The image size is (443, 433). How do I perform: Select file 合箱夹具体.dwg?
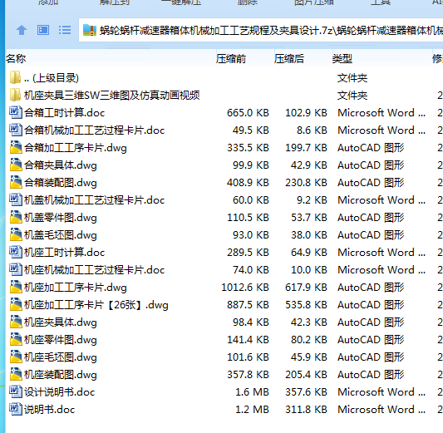coord(61,165)
